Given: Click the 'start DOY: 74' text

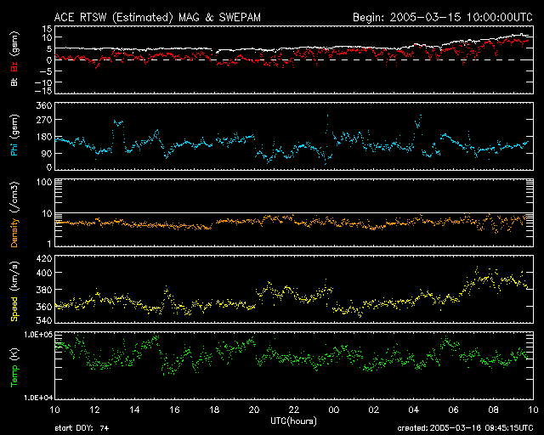Looking at the screenshot, I should pos(82,428).
